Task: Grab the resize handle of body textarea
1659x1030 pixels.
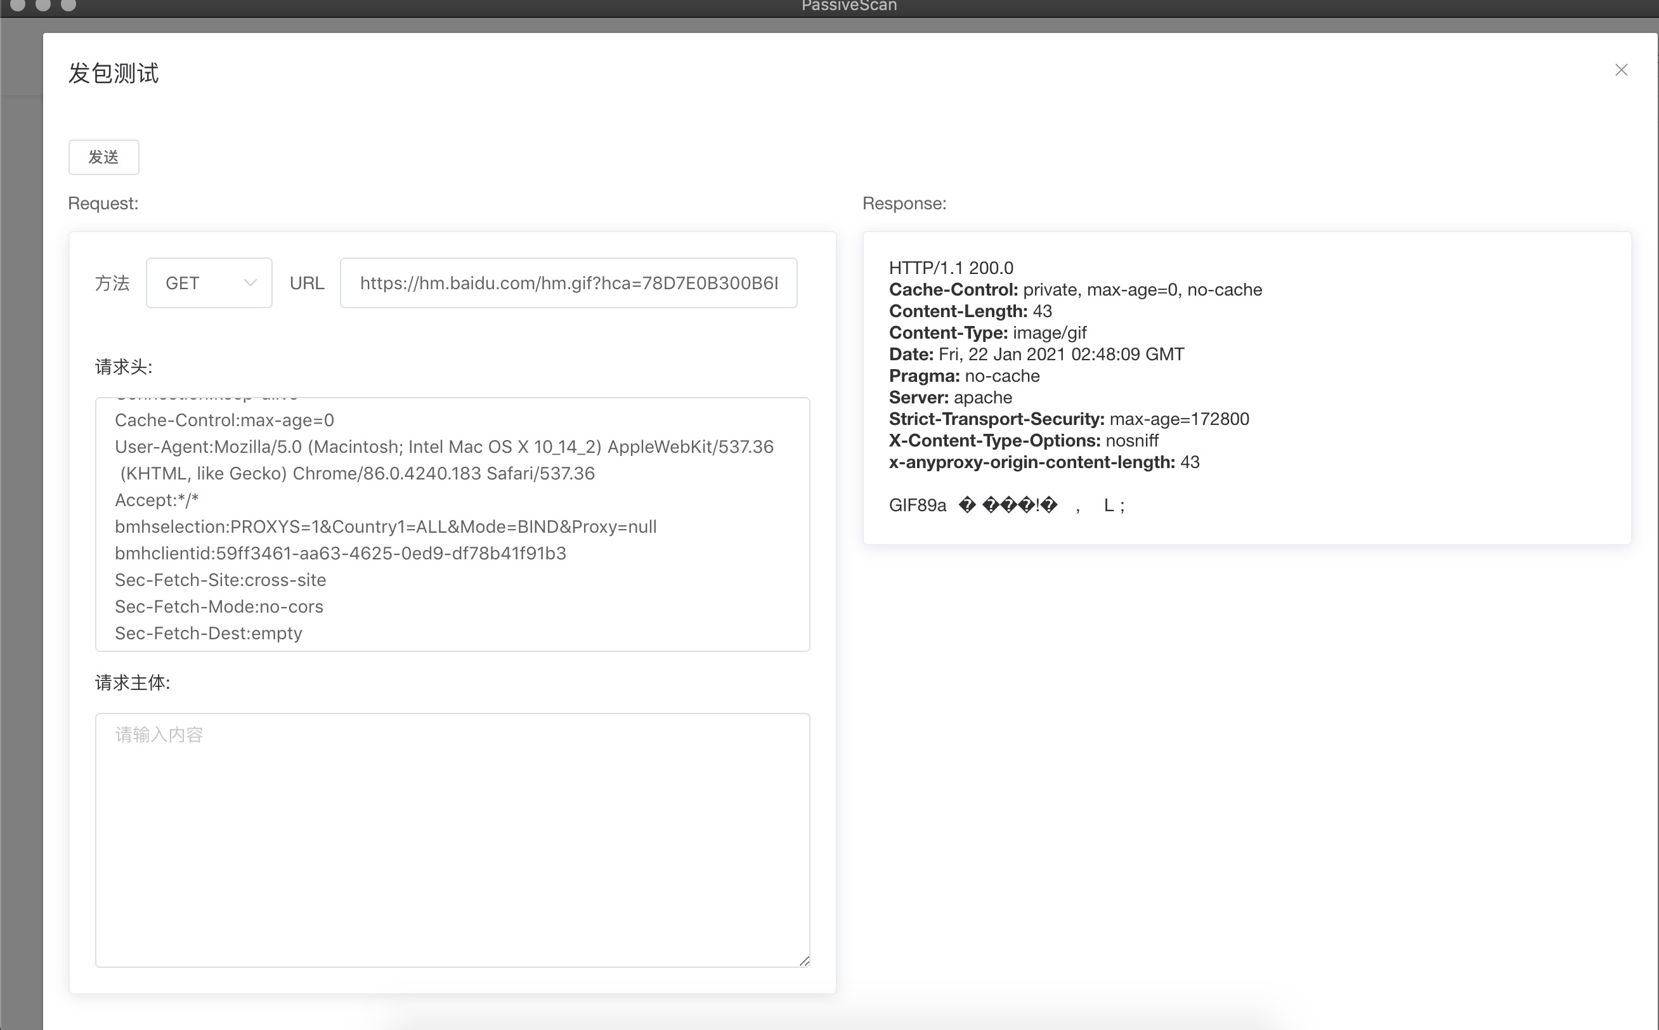Action: (x=804, y=960)
